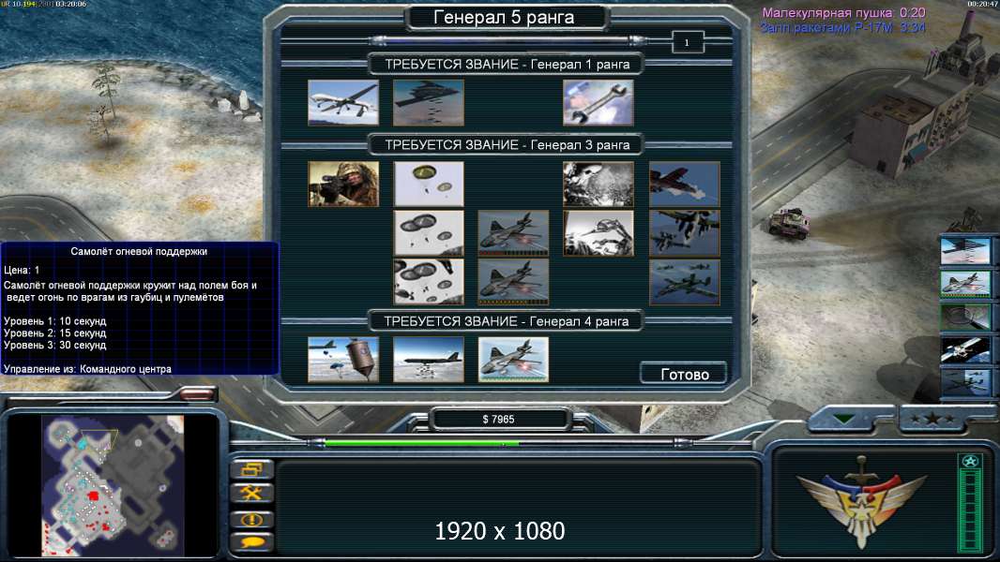The width and height of the screenshot is (1000, 562).
Task: Select the stealth bomber carpet bombing icon
Action: [429, 102]
